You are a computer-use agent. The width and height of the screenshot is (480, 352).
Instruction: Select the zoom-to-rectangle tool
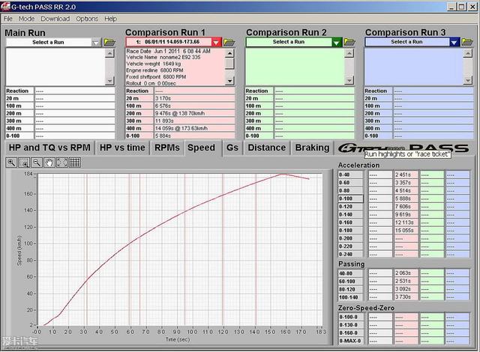pyautogui.click(x=24, y=163)
